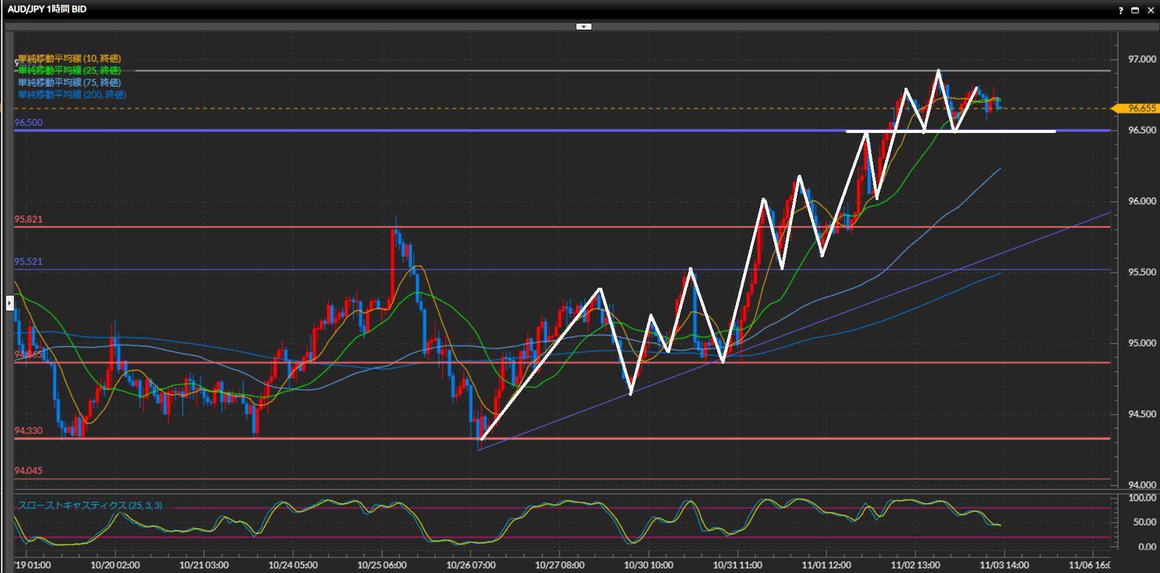Click the 75-period moving average legend
The height and width of the screenshot is (573, 1160).
[x=69, y=83]
